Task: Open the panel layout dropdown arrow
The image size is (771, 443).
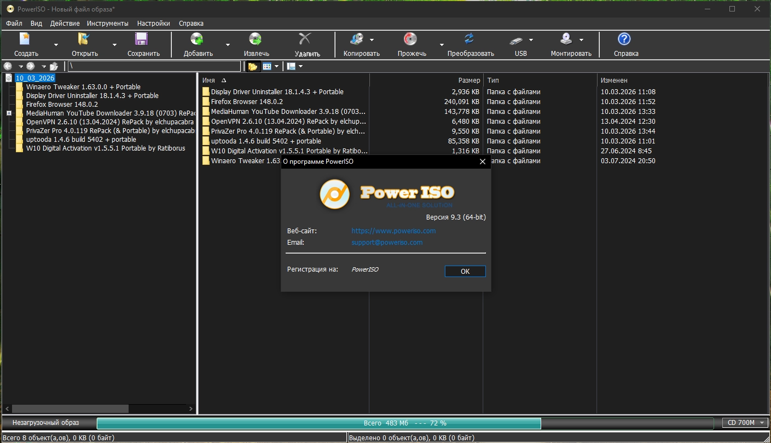Action: coord(300,66)
